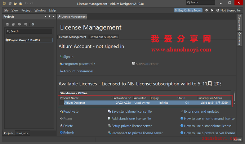Click Extensions and updates link
This screenshot has height=144, width=245.
tap(201, 111)
